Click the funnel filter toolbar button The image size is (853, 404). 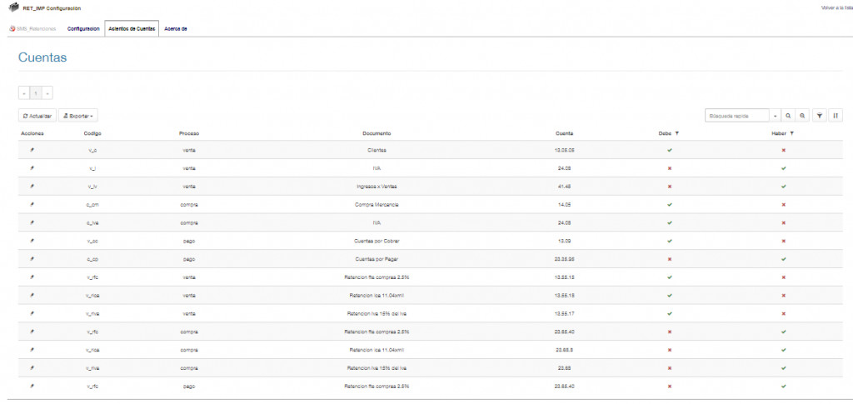pyautogui.click(x=820, y=116)
